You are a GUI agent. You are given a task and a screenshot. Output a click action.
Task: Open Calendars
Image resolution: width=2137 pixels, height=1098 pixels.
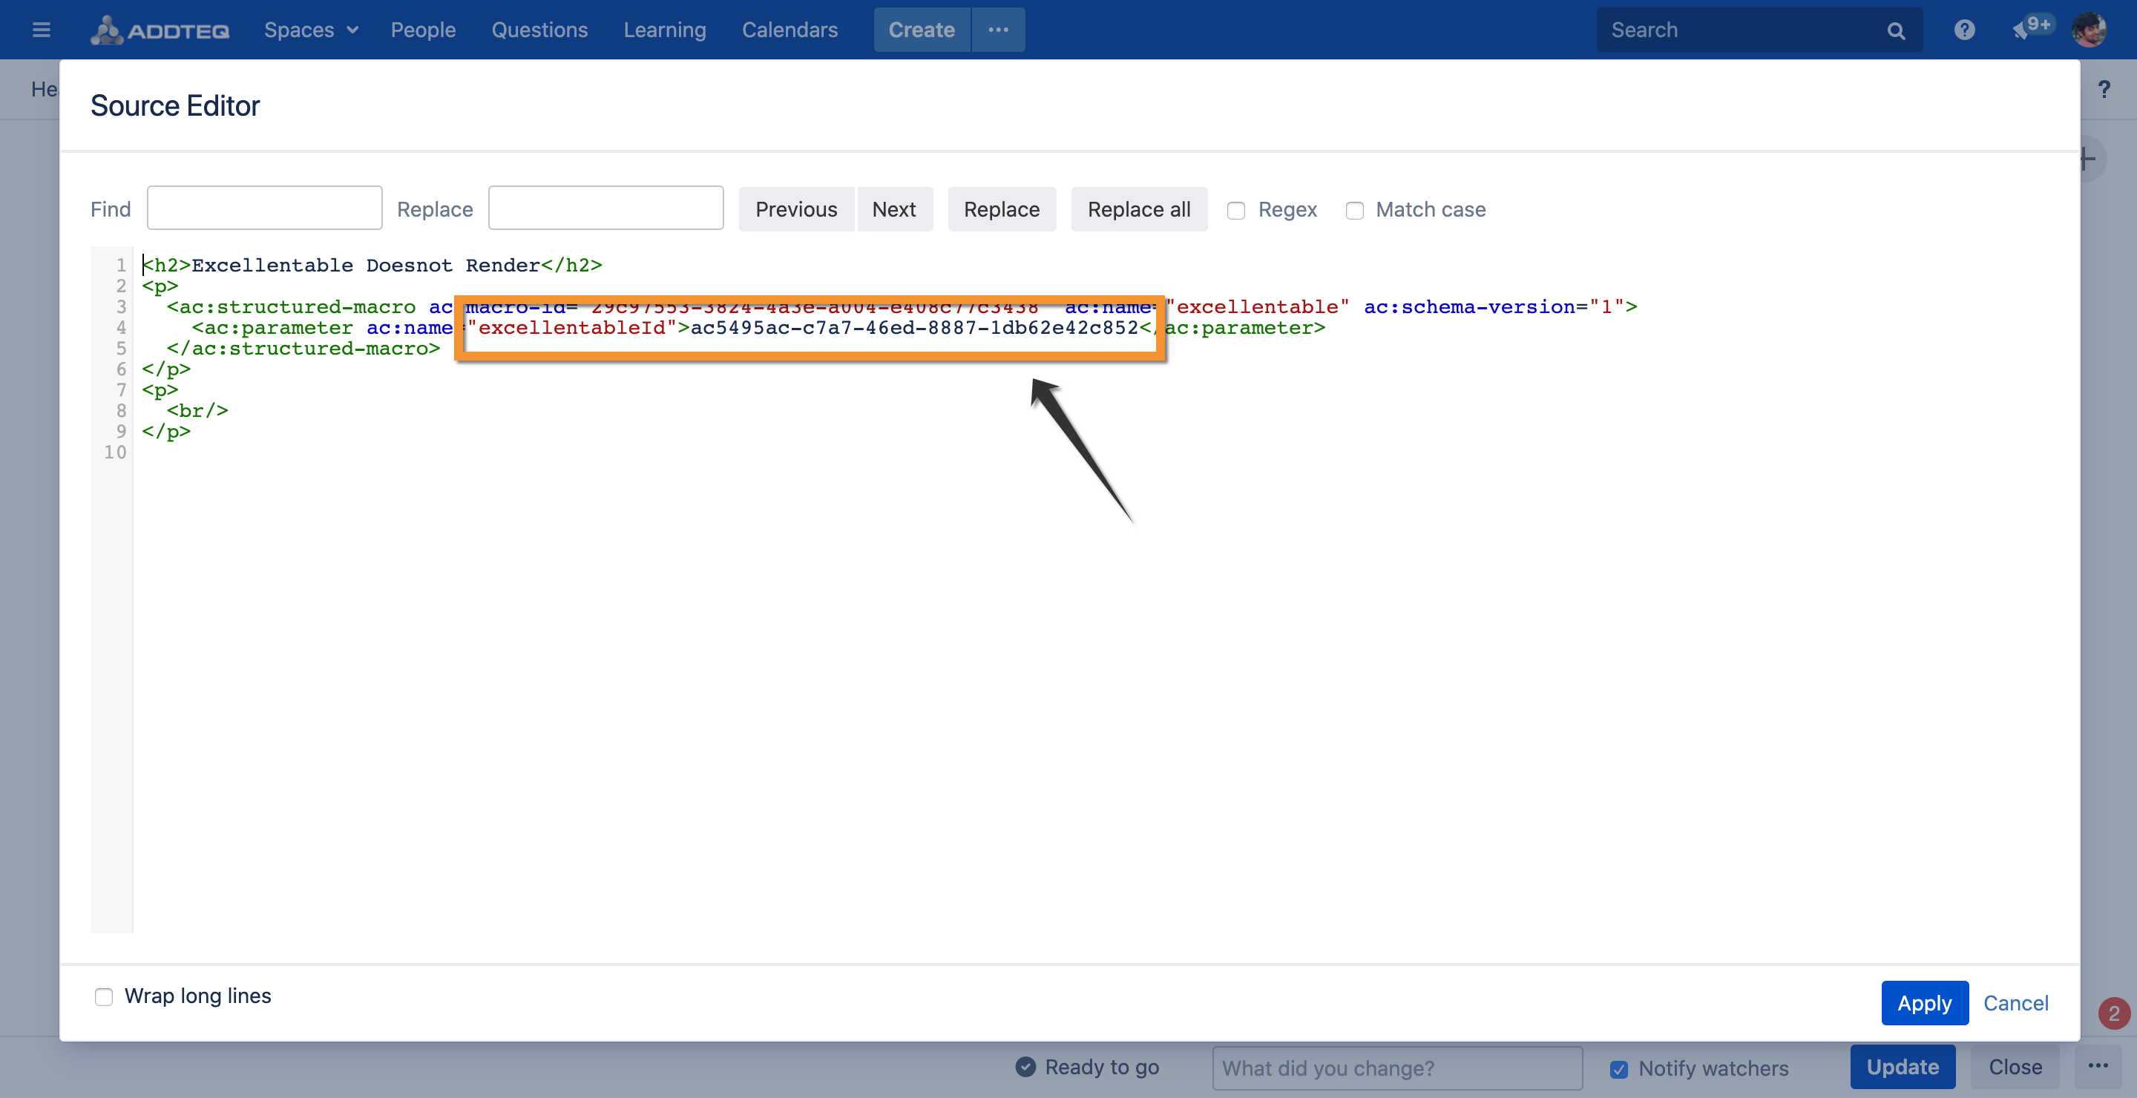click(790, 30)
